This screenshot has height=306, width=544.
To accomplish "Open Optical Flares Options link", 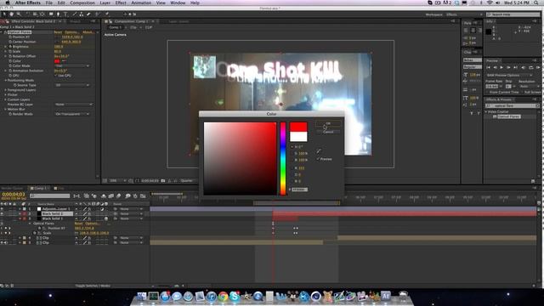I will tap(71, 32).
